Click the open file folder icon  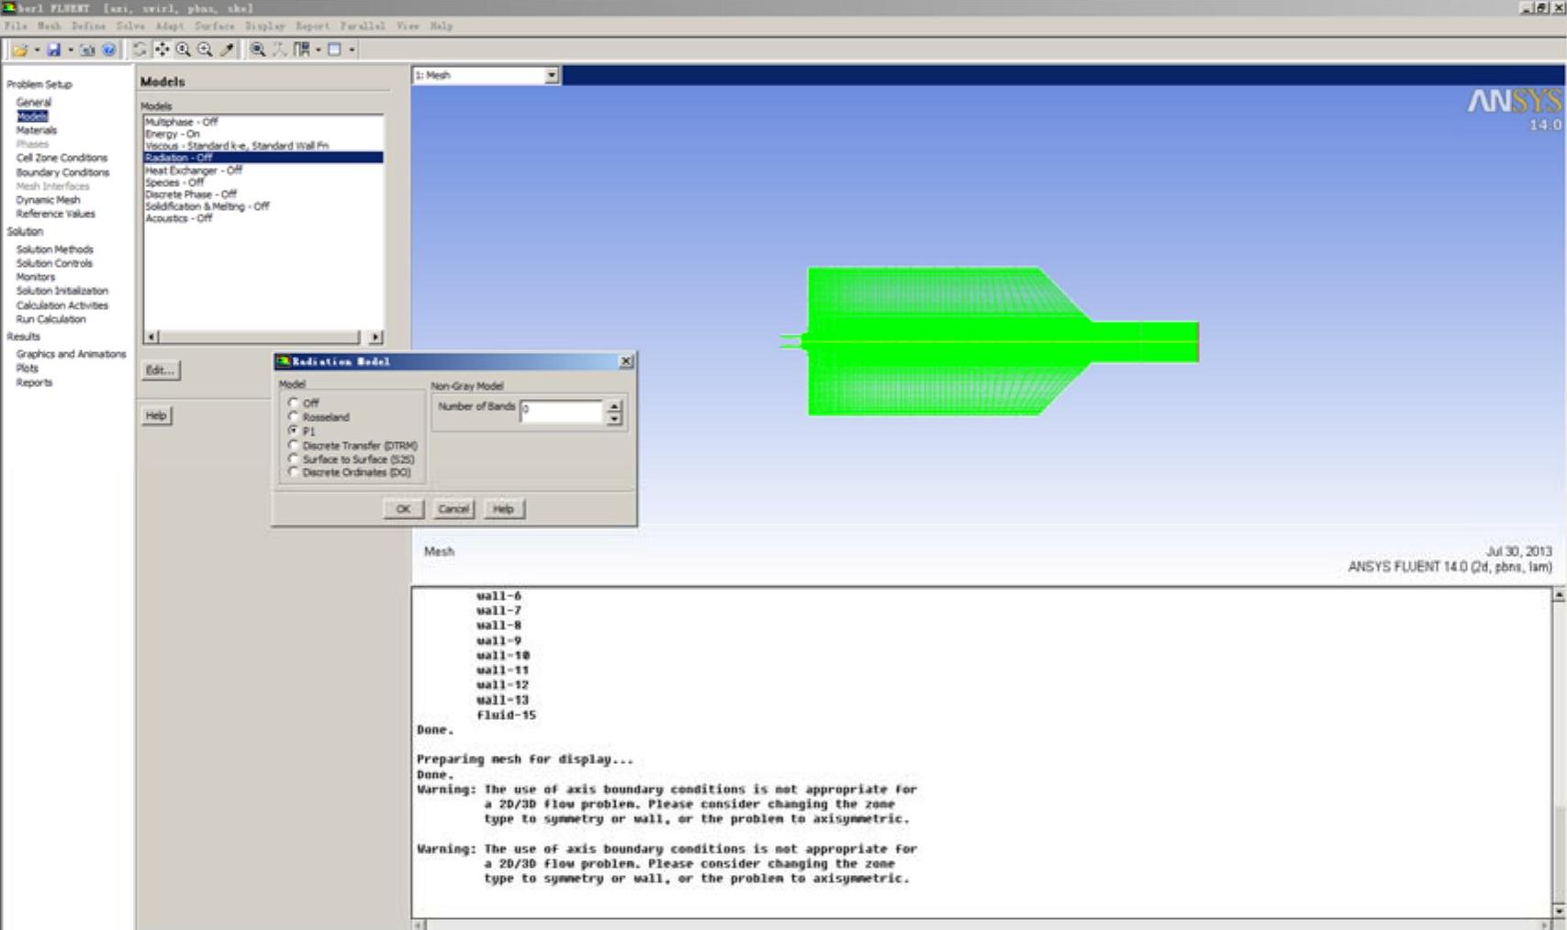pos(19,50)
